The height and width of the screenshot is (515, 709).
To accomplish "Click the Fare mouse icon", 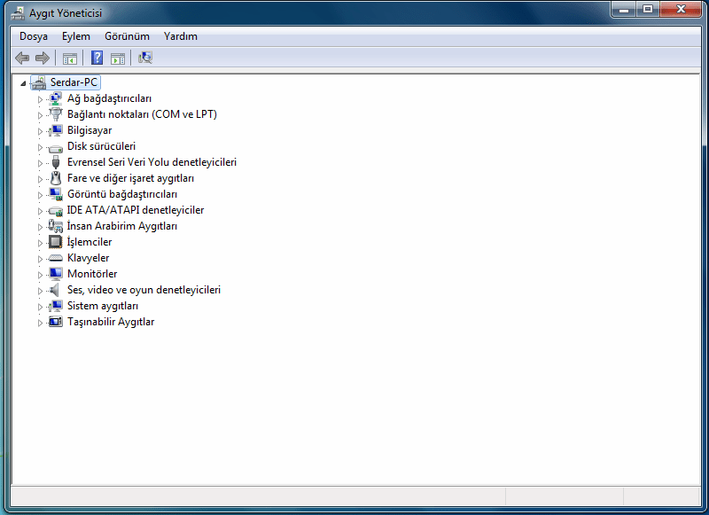I will 56,178.
